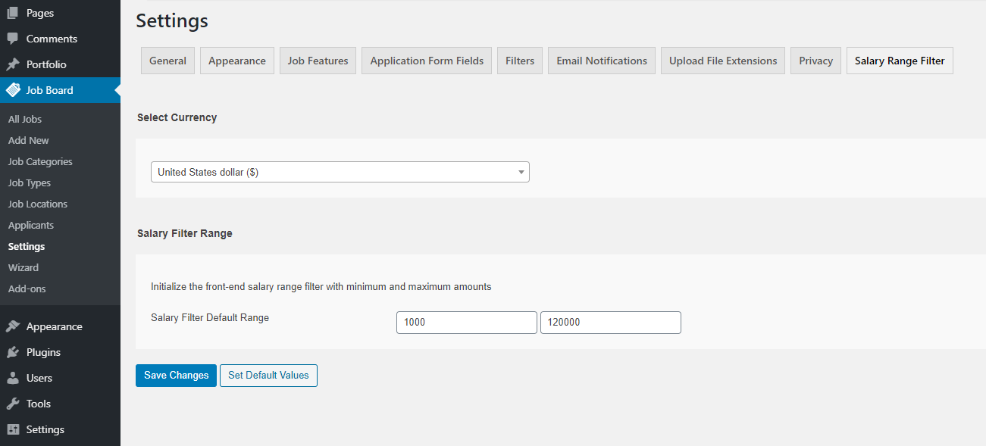Switch to the Privacy tab
Screen dimensions: 986x446
point(815,60)
